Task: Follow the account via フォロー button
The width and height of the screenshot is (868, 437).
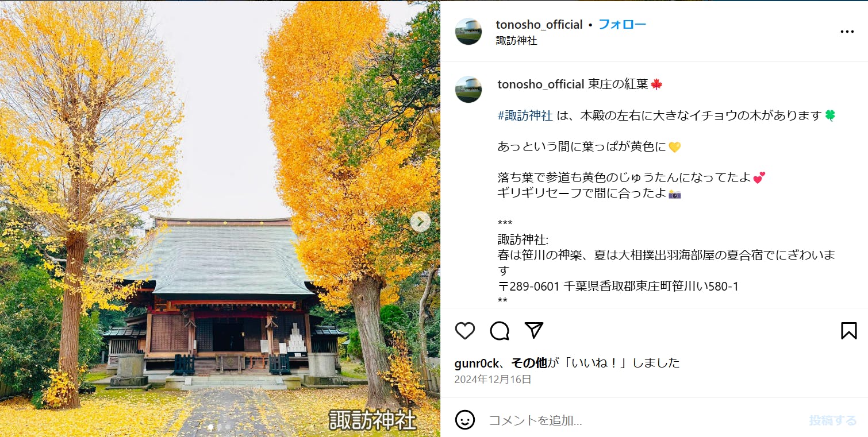Action: (x=623, y=25)
